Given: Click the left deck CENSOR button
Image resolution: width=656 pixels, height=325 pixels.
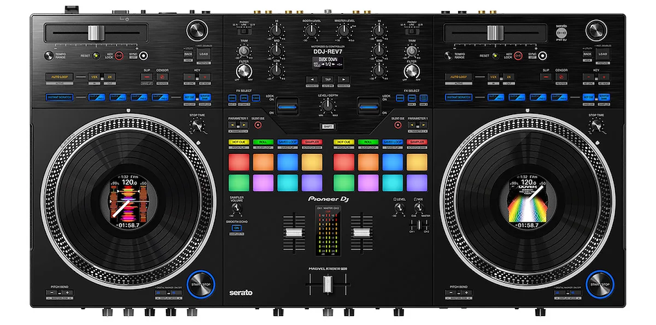Looking at the screenshot, I should pos(162,77).
